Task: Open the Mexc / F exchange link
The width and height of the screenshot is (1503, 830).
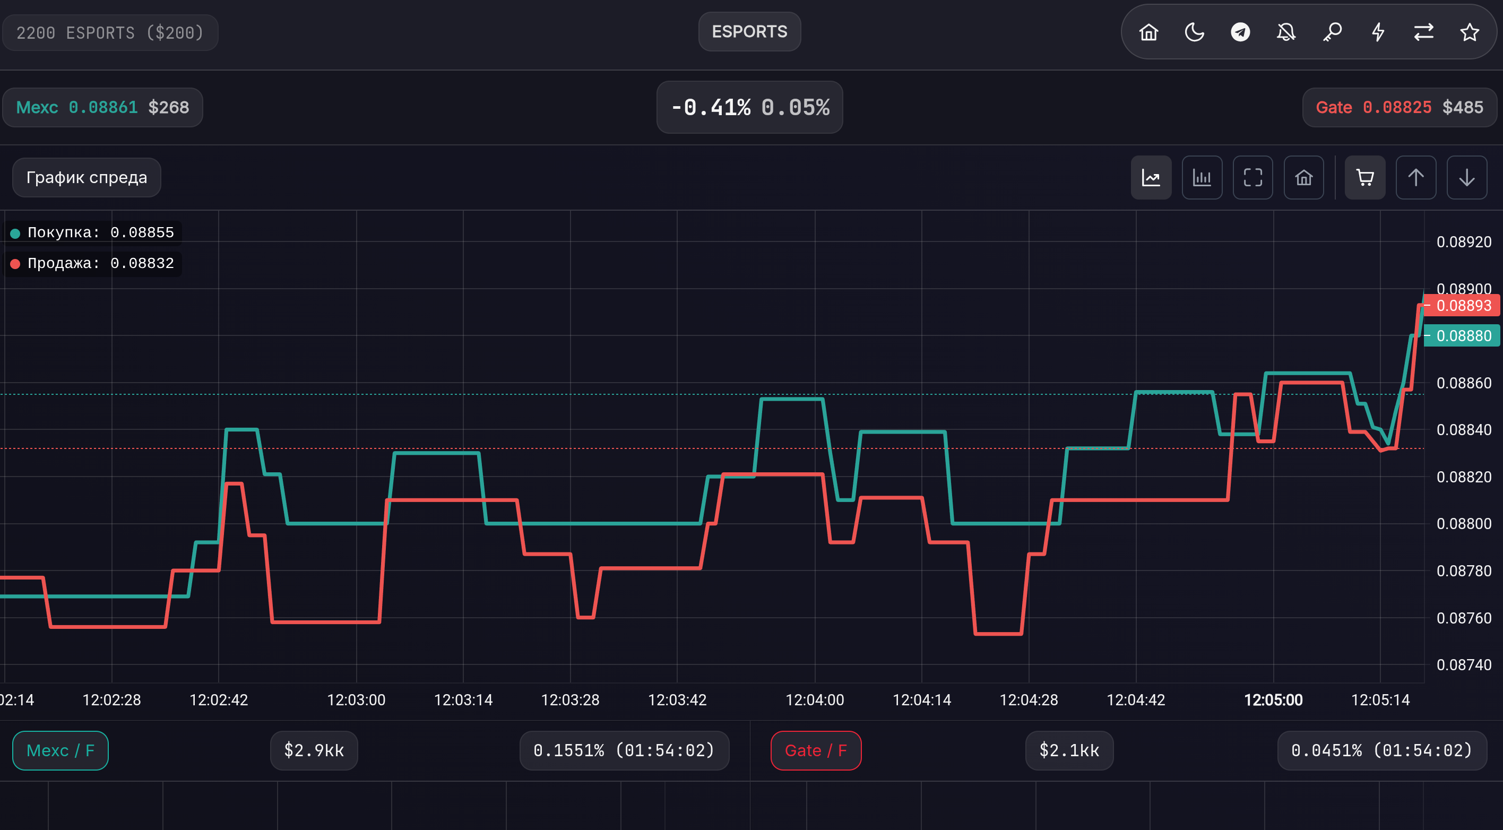Action: coord(60,750)
